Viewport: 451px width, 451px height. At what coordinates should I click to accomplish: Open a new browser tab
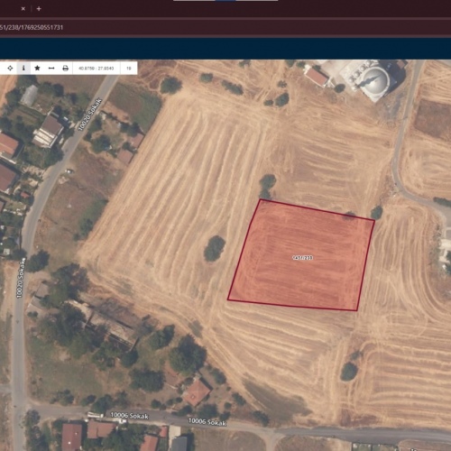[x=39, y=9]
